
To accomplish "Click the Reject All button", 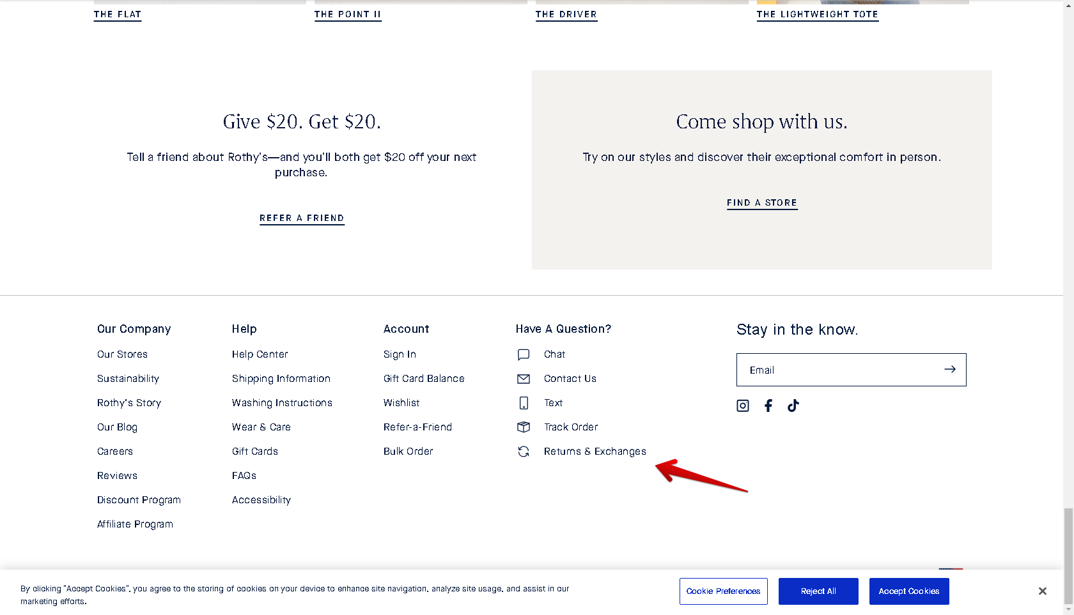I will click(x=818, y=591).
